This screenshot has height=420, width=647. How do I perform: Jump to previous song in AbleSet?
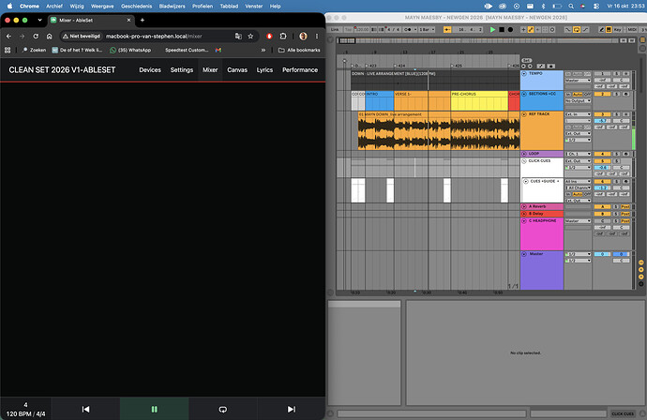click(x=85, y=409)
